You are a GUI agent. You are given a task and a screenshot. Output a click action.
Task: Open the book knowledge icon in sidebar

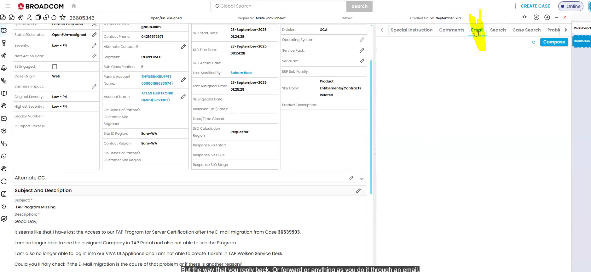4,93
